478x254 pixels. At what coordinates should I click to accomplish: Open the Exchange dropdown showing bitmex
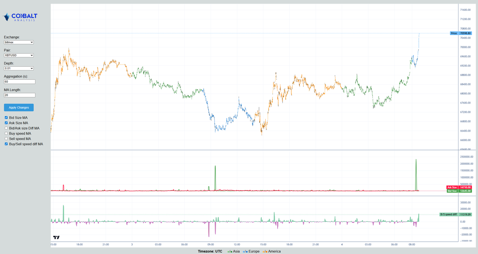pos(19,42)
